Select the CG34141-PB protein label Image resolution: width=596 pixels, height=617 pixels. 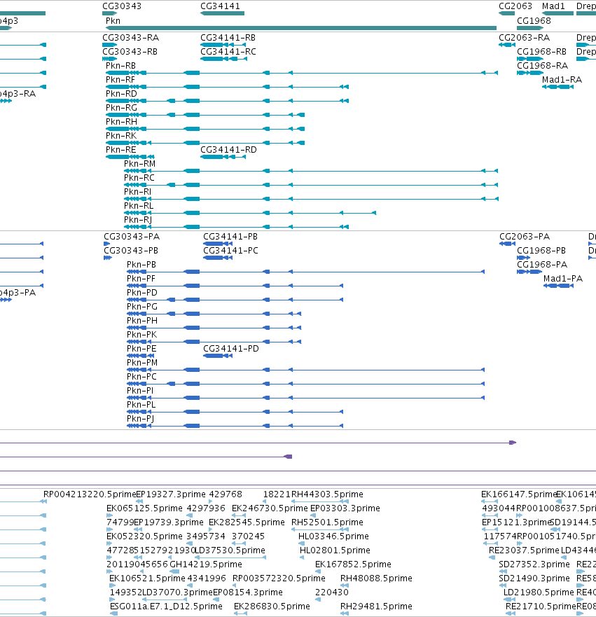click(230, 237)
